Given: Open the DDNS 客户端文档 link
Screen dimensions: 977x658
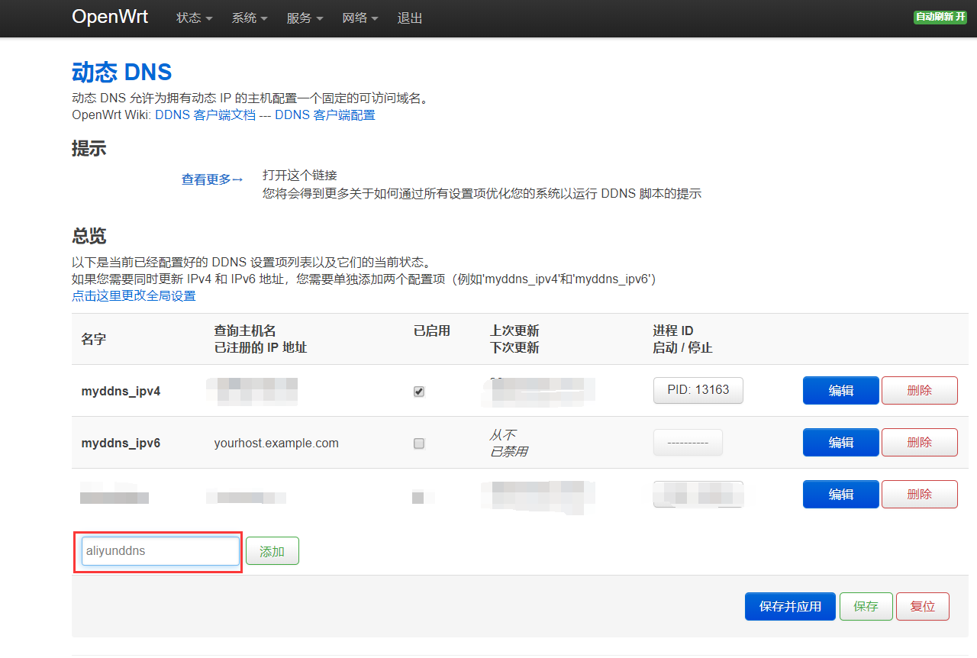Looking at the screenshot, I should (x=205, y=115).
